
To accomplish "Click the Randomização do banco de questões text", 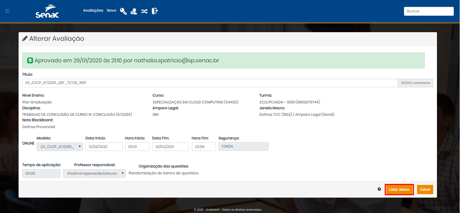I will pos(164,173).
